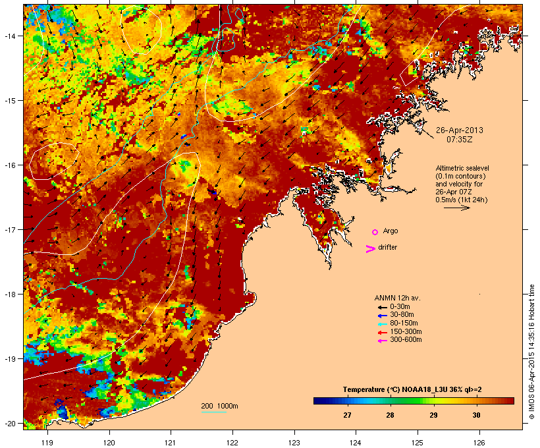The height and width of the screenshot is (448, 540).
Task: Click the longitude axis label 121
Action: tap(171, 443)
